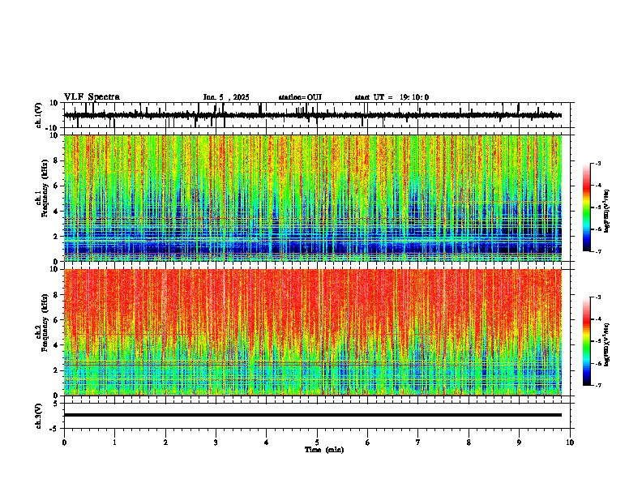642x496 pixels.
Task: Select the date label Jan. 5, 2025
Action: (x=226, y=97)
